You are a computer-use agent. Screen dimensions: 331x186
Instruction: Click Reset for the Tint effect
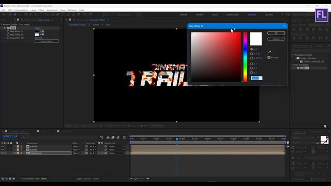(x=37, y=28)
